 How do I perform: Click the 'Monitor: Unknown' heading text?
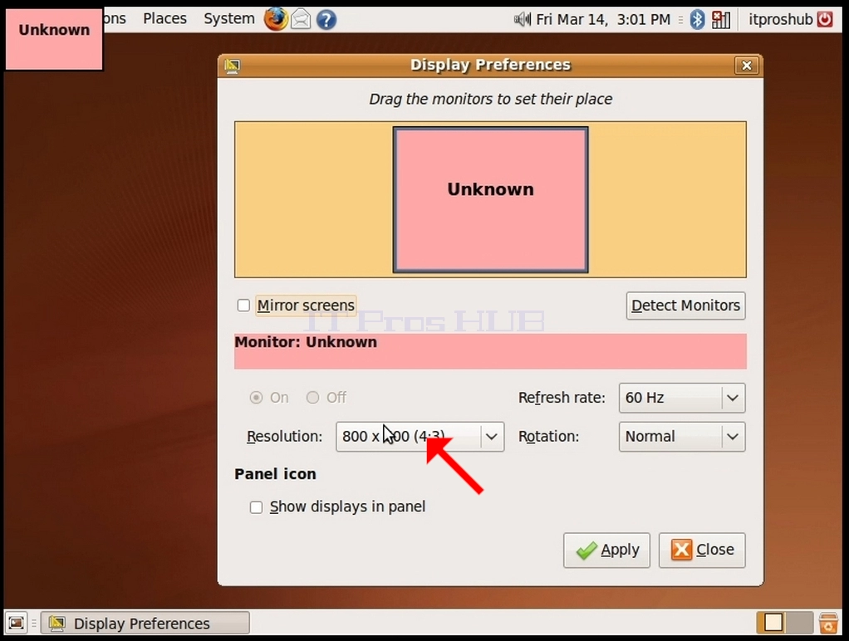pyautogui.click(x=306, y=342)
